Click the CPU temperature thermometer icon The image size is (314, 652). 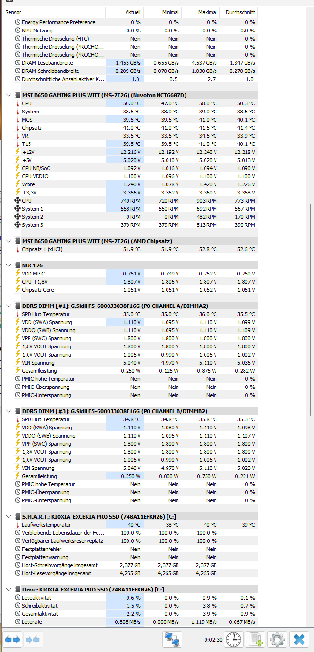18,103
